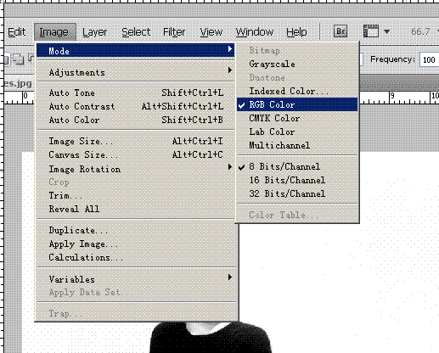Switch image mode to Grayscale
Viewport: 439px width, 353px height.
click(x=297, y=64)
